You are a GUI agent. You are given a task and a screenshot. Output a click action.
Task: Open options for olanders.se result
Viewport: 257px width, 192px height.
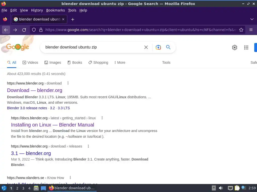click(x=70, y=178)
